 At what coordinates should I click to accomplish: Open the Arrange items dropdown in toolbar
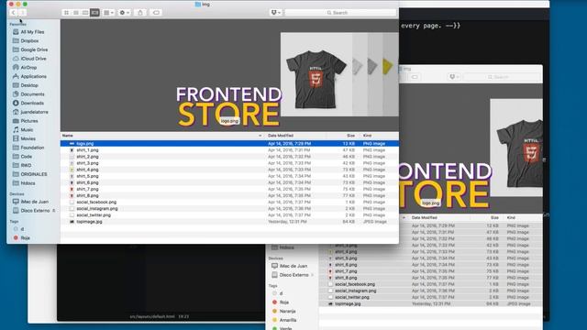[108, 13]
